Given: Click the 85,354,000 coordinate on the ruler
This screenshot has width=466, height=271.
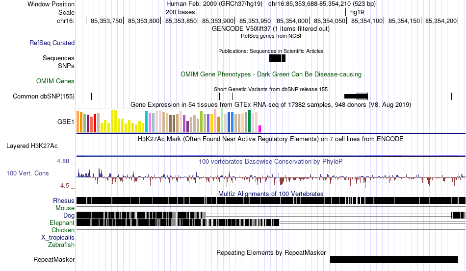Looking at the screenshot, I should coord(292,21).
